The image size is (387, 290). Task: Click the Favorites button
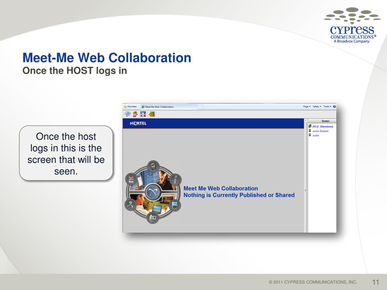click(x=130, y=106)
